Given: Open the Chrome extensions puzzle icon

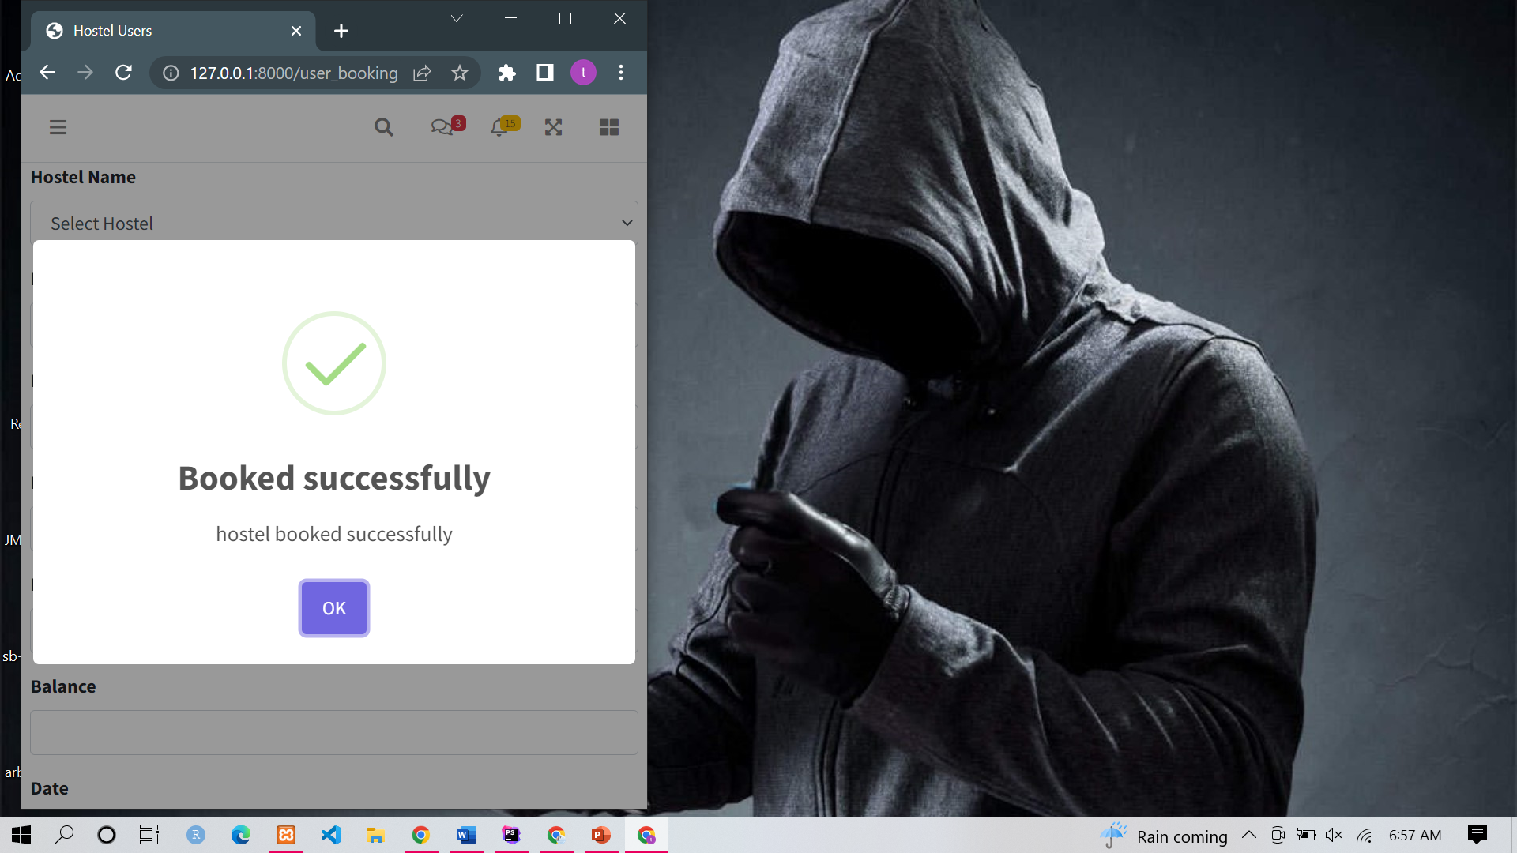Looking at the screenshot, I should [x=507, y=73].
